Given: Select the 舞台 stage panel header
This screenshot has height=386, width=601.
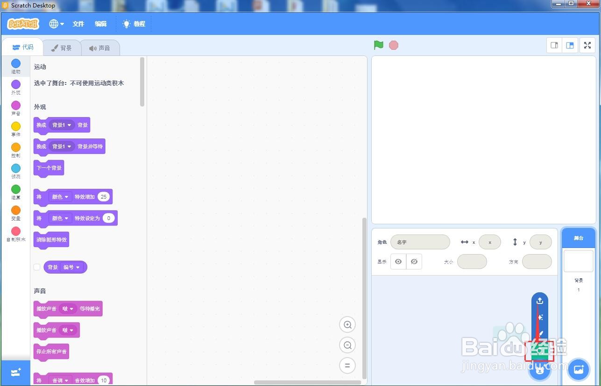Looking at the screenshot, I should point(579,238).
